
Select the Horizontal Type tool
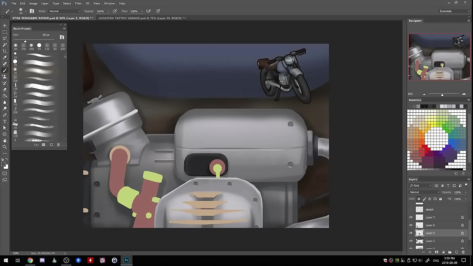[5, 121]
